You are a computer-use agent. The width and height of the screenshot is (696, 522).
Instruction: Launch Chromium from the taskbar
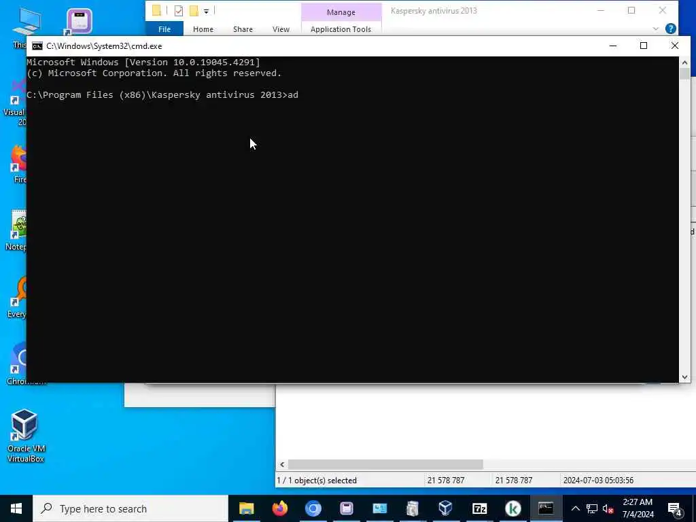pyautogui.click(x=313, y=508)
